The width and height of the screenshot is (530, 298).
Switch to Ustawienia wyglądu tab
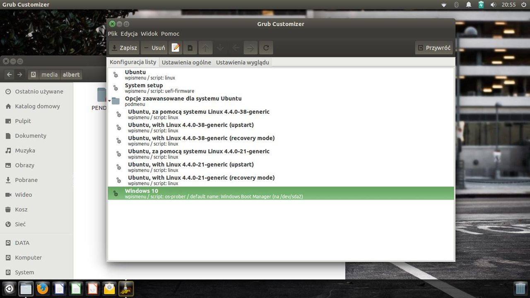pos(243,62)
